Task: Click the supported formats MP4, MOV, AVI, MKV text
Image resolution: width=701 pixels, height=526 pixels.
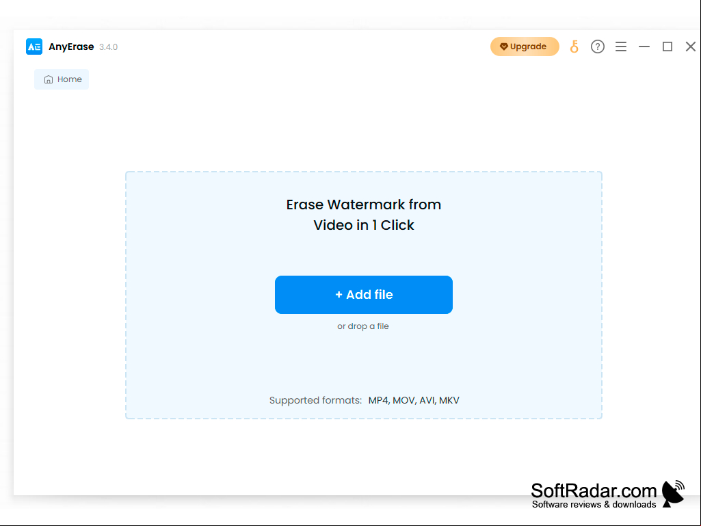Action: pyautogui.click(x=414, y=400)
